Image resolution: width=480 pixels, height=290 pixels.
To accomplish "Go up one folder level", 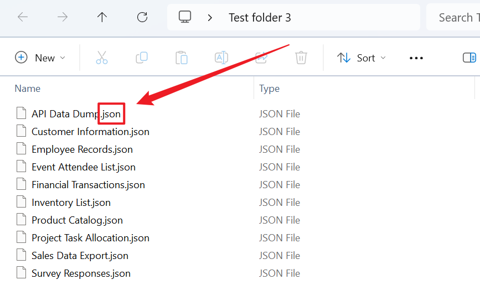I will point(102,17).
